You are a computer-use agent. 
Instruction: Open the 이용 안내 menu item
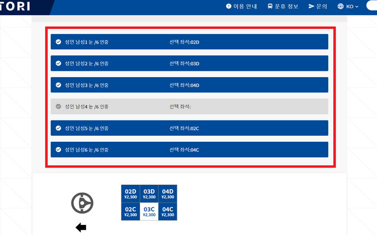242,6
